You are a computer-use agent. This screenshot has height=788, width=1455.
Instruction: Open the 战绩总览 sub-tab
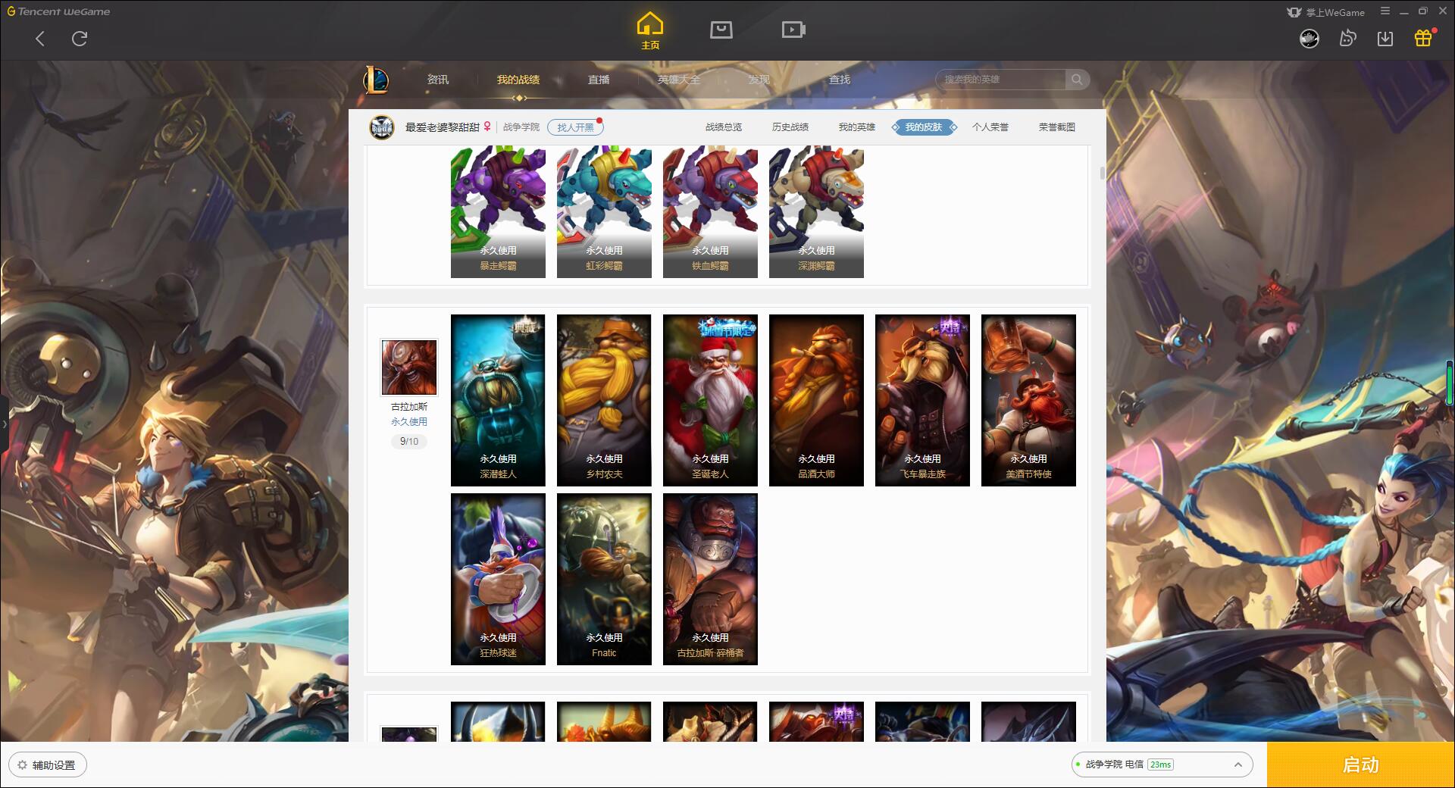[724, 127]
